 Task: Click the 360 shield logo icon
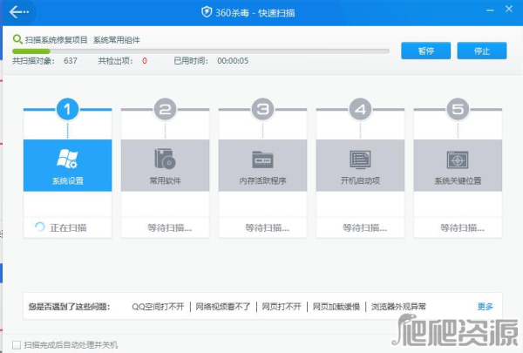207,12
